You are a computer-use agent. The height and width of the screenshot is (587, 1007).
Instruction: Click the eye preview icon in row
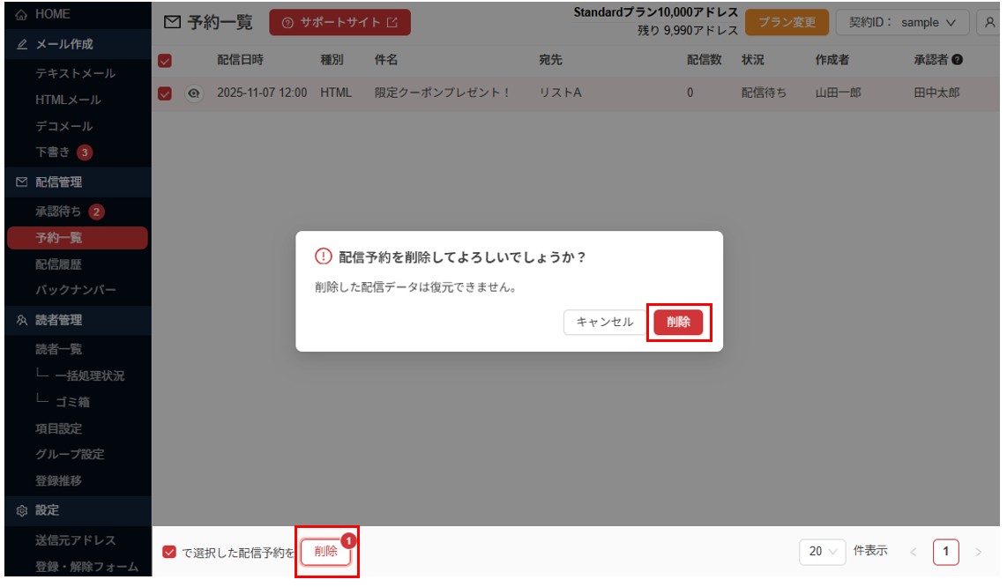click(x=194, y=93)
